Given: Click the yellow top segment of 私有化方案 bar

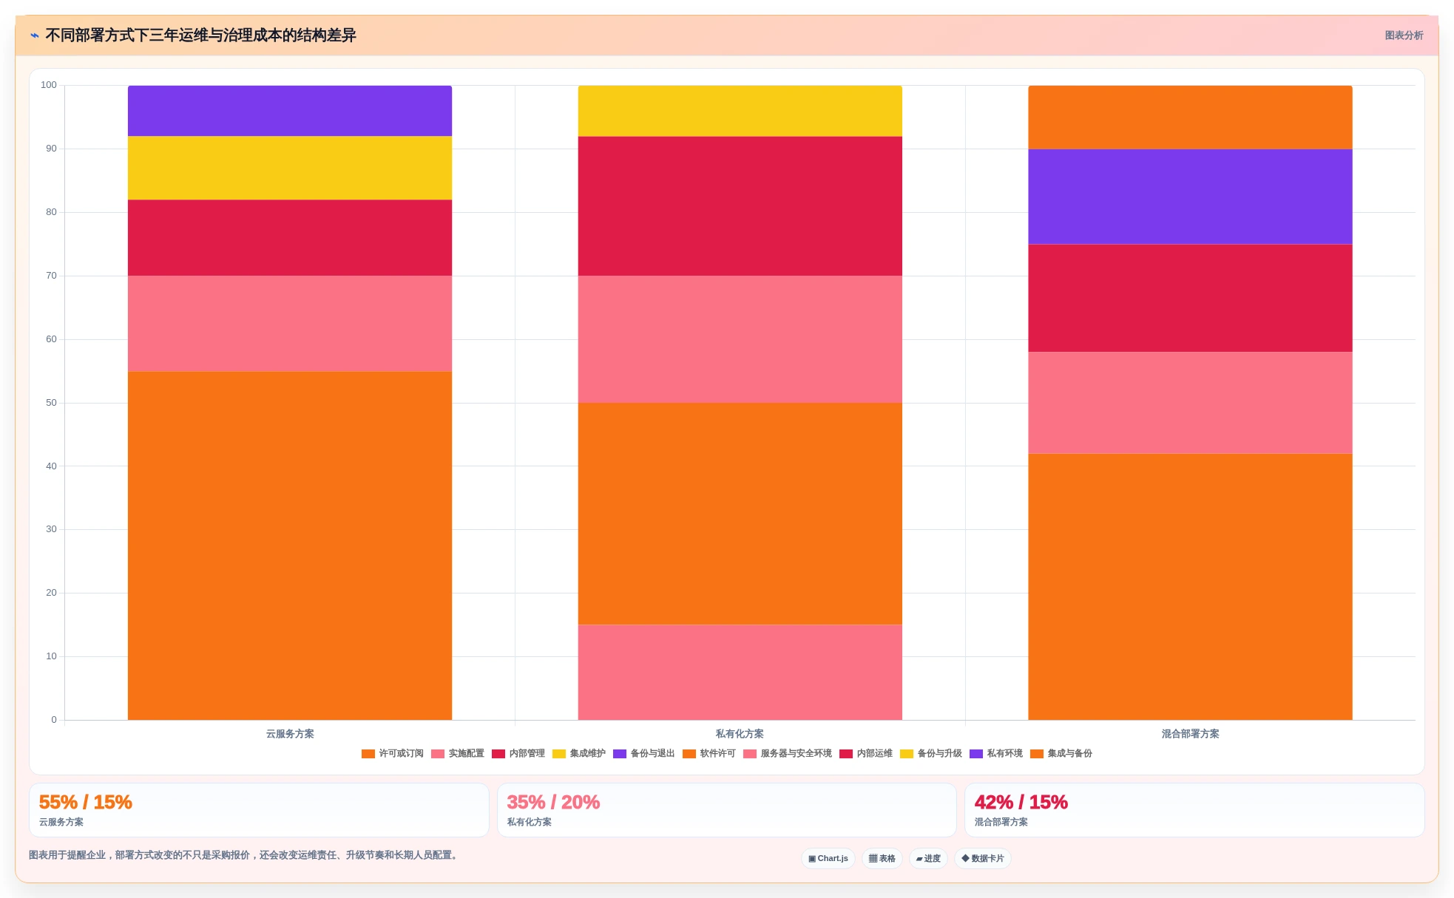Looking at the screenshot, I should pyautogui.click(x=740, y=111).
